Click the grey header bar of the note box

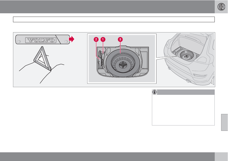coord(183,92)
